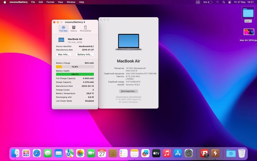Open the File menu

[x=33, y=2]
